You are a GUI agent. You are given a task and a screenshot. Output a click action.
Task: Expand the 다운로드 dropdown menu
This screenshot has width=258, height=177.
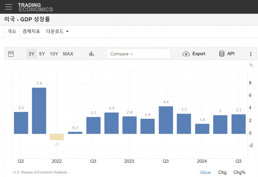[57, 32]
